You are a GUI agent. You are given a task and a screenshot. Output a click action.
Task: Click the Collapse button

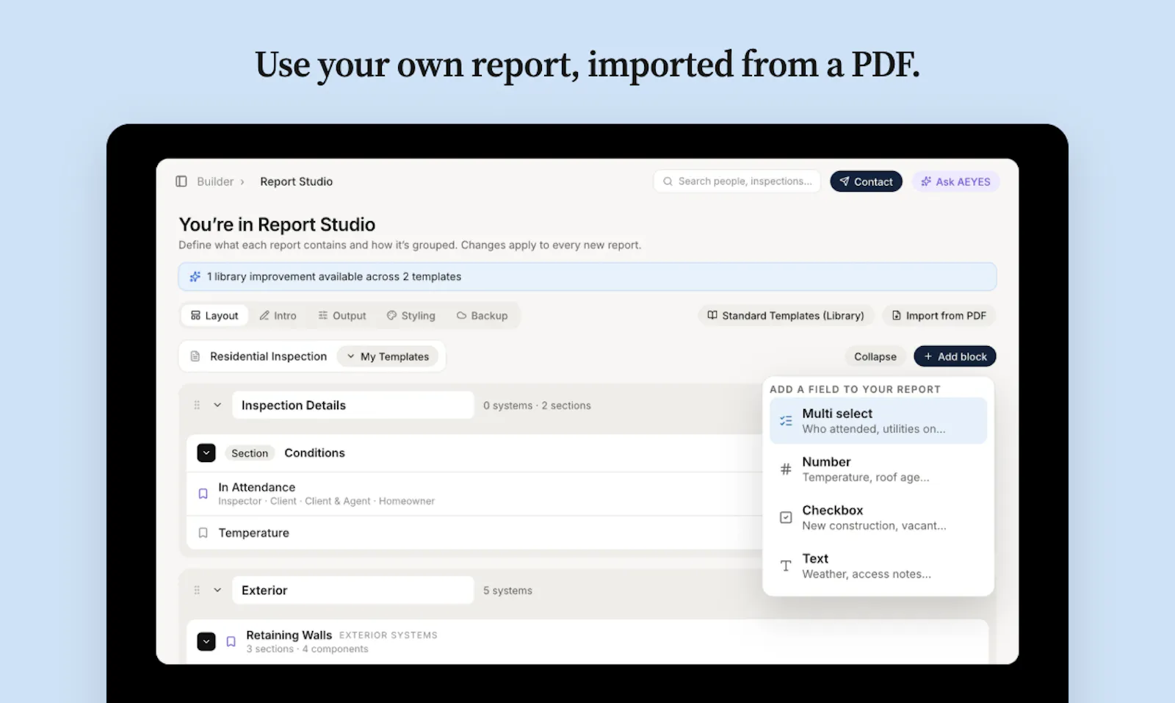point(875,356)
